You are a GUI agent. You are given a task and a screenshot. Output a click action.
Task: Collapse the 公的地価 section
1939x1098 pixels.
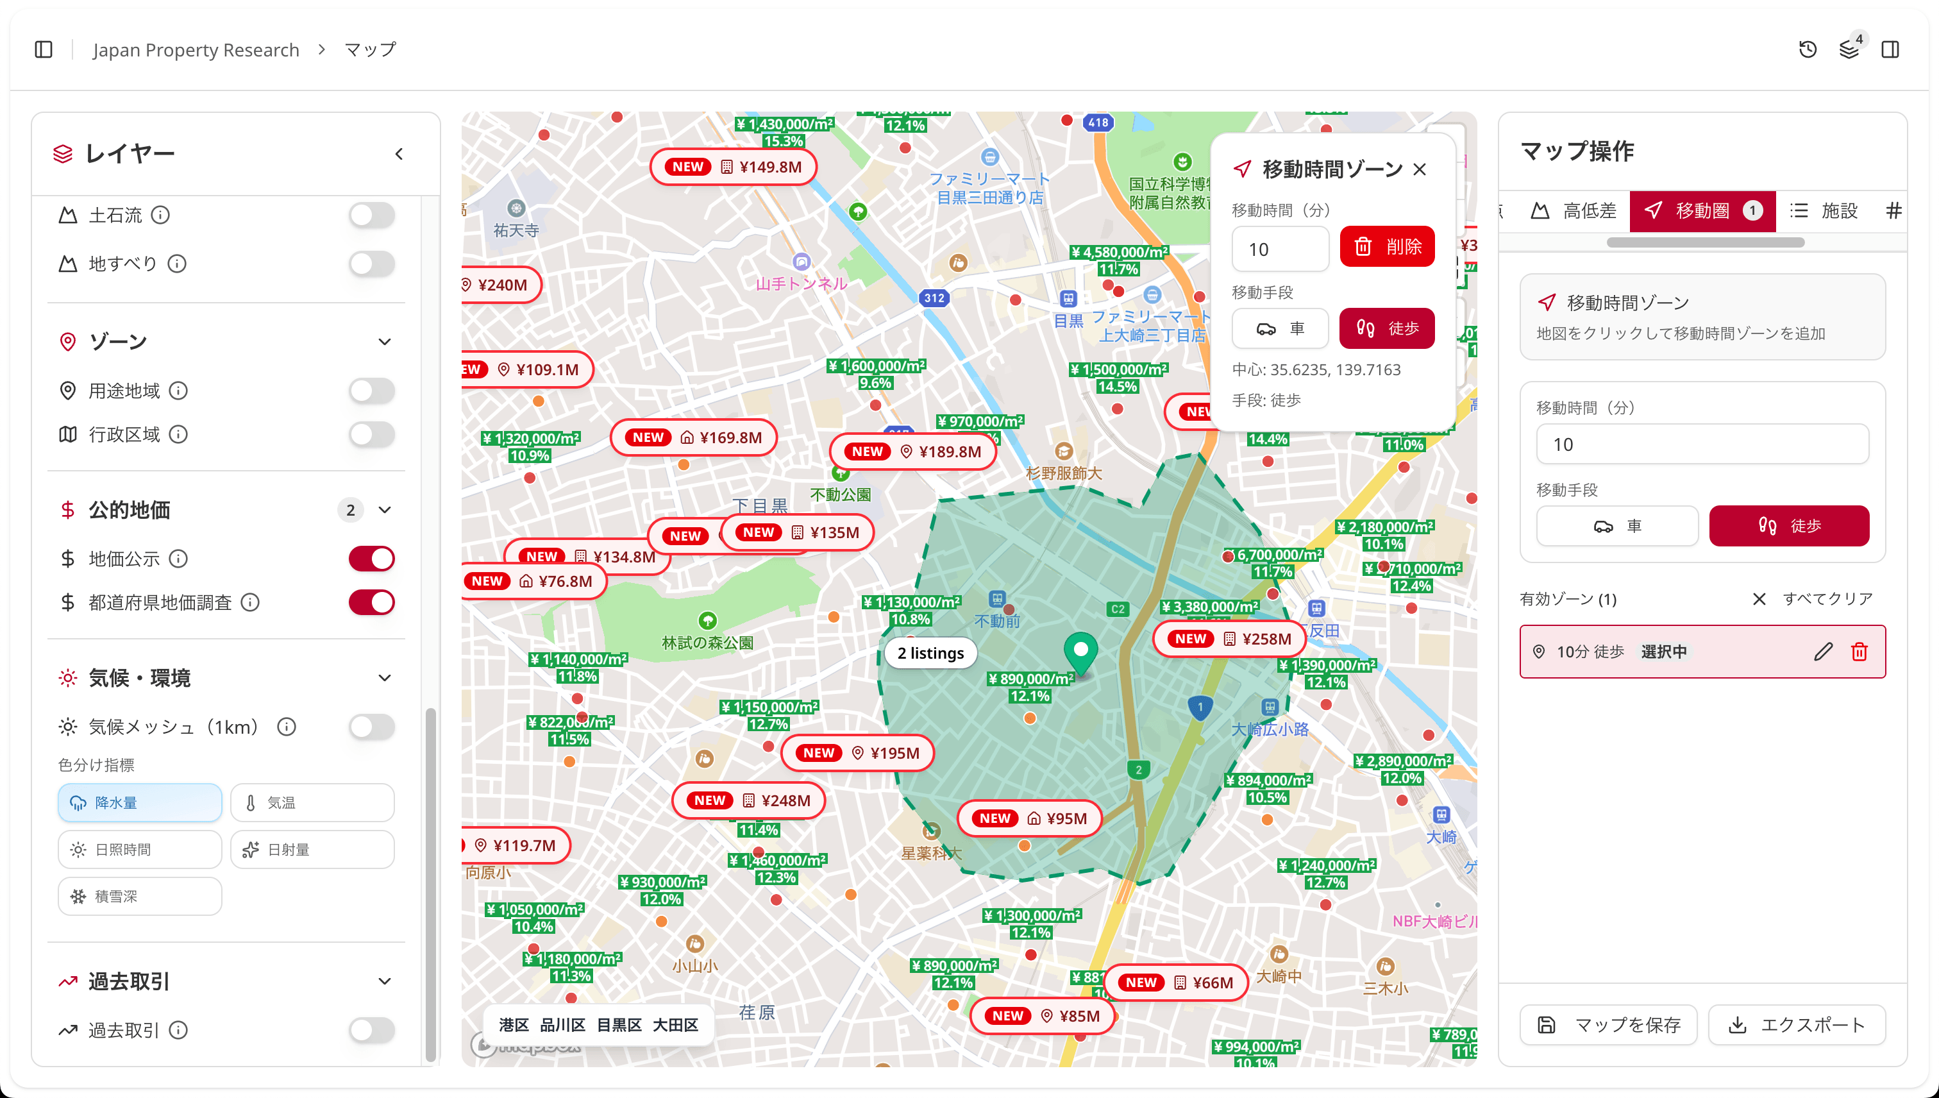385,510
